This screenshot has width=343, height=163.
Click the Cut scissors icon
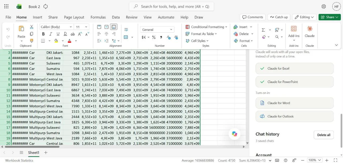click(x=32, y=27)
